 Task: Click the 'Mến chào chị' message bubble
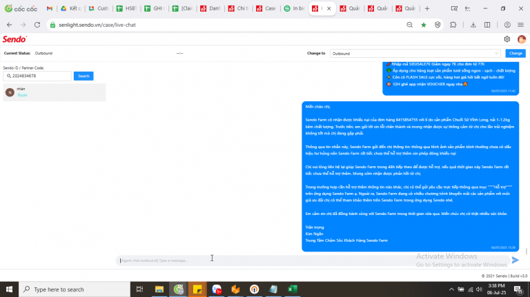[410, 176]
